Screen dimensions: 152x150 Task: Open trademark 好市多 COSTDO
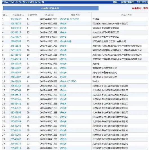[x=68, y=81]
